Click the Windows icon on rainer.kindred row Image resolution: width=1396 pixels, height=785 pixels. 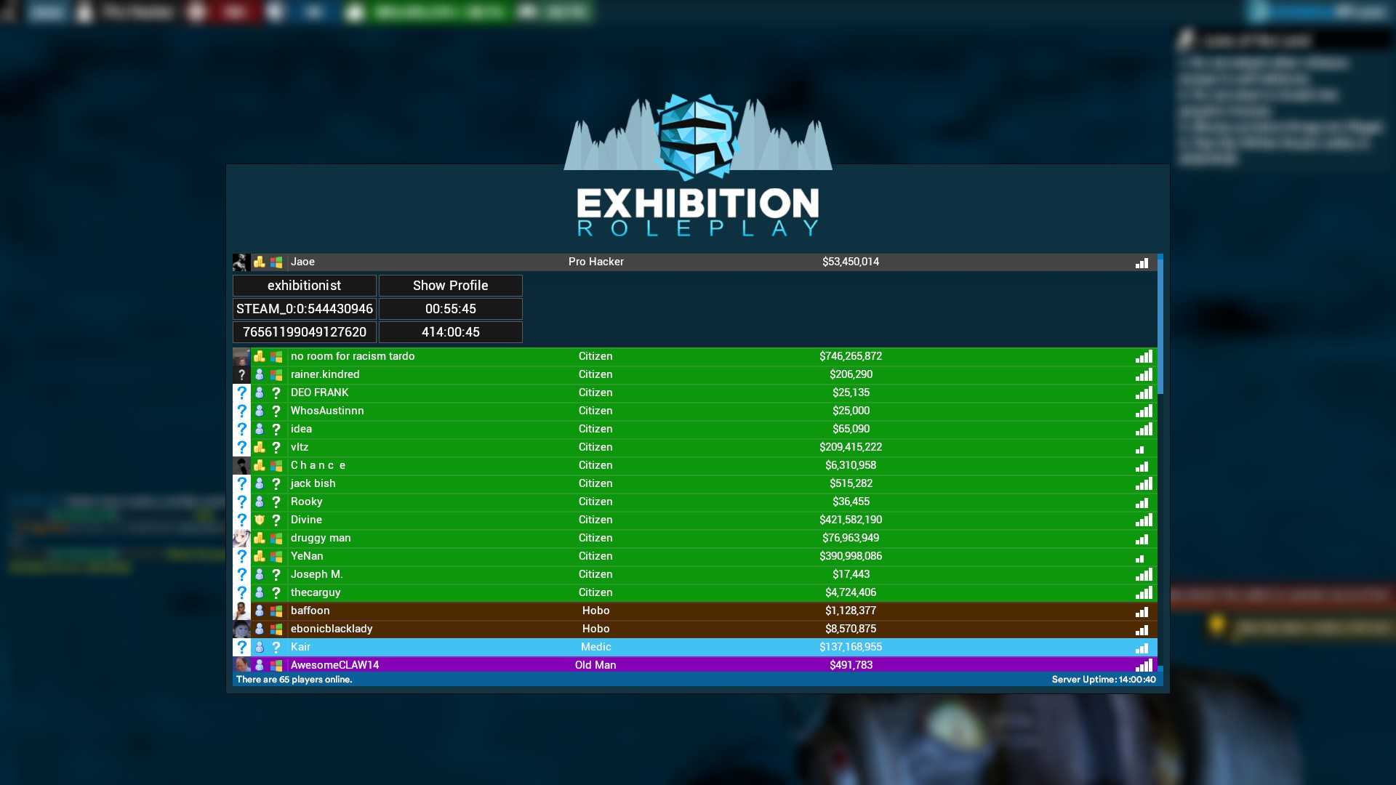pyautogui.click(x=276, y=375)
